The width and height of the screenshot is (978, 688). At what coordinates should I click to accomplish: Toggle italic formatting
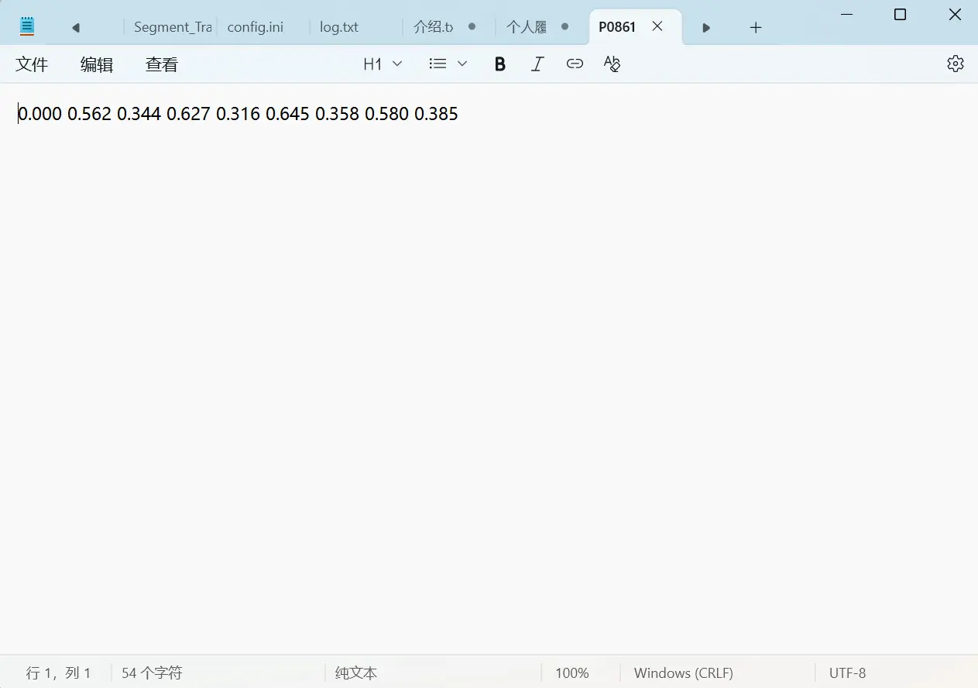pyautogui.click(x=537, y=64)
